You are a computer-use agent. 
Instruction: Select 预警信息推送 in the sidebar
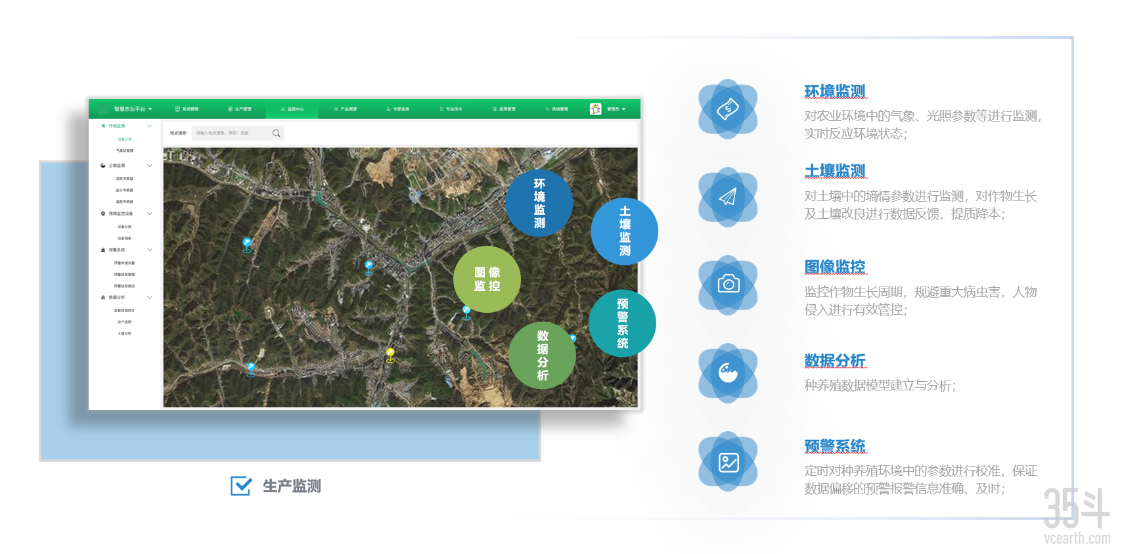click(x=125, y=286)
